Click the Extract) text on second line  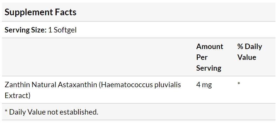point(18,95)
